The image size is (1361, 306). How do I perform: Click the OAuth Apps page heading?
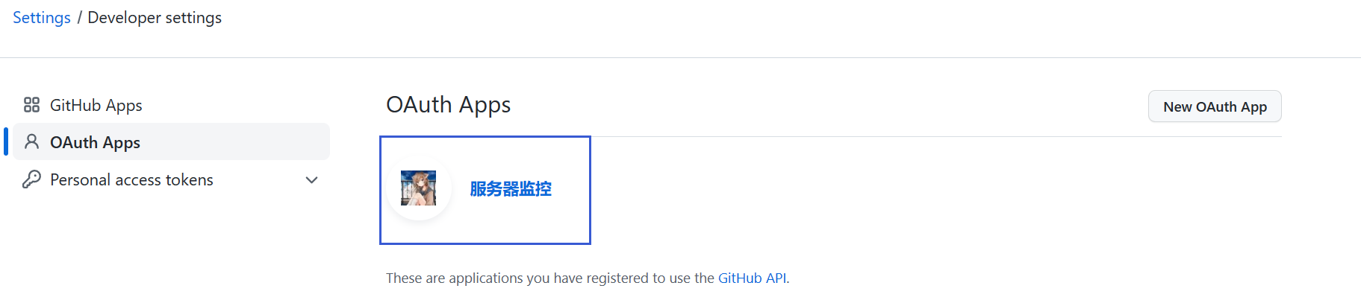448,105
